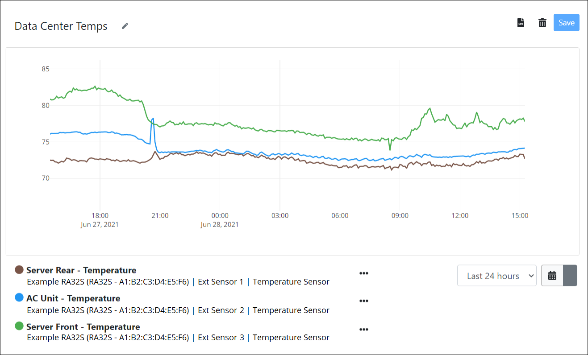This screenshot has width=588, height=355.
Task: Toggle the Server Front series via its green dot
Action: click(18, 326)
